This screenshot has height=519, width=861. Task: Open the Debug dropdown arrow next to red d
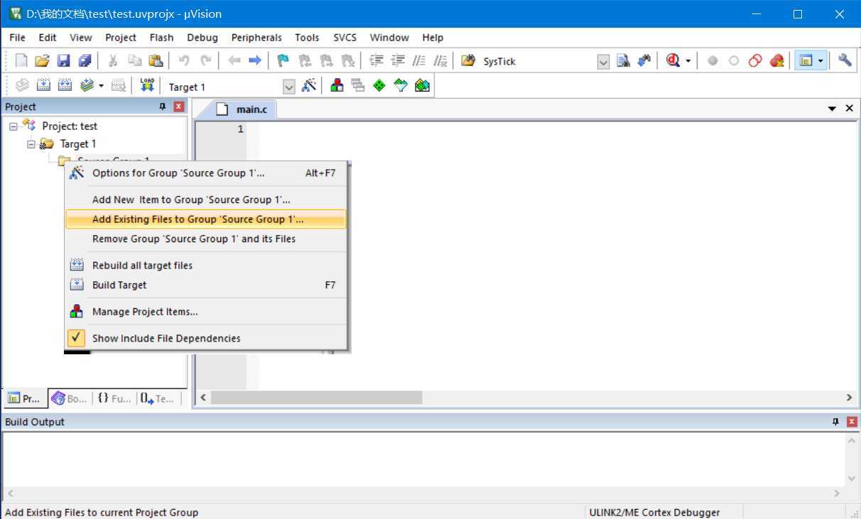pyautogui.click(x=688, y=61)
